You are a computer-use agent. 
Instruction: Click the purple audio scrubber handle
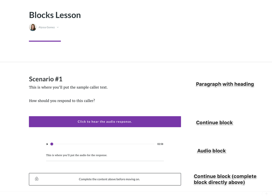point(52,144)
